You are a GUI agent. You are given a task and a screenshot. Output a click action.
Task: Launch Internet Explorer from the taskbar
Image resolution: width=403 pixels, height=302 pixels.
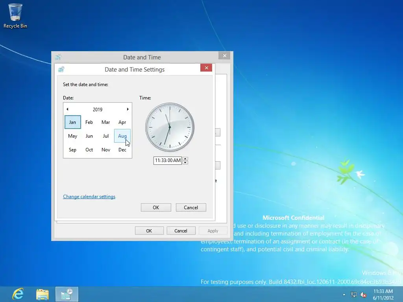coord(18,294)
